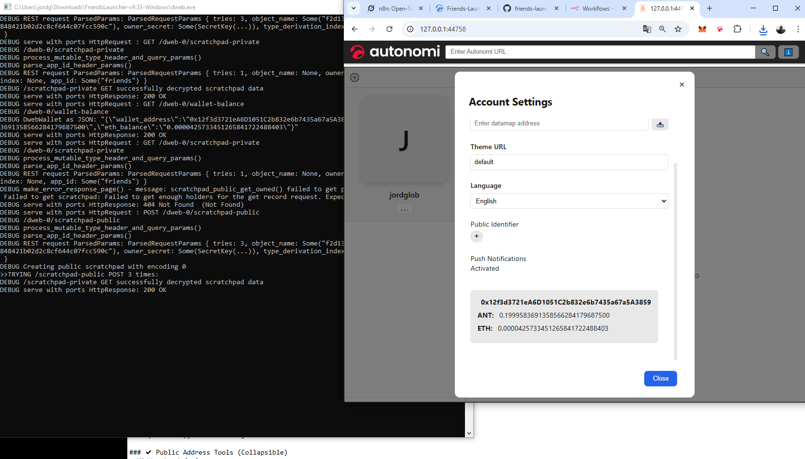The image size is (805, 459).
Task: Open the Chrome three-dot menu
Action: [798, 29]
